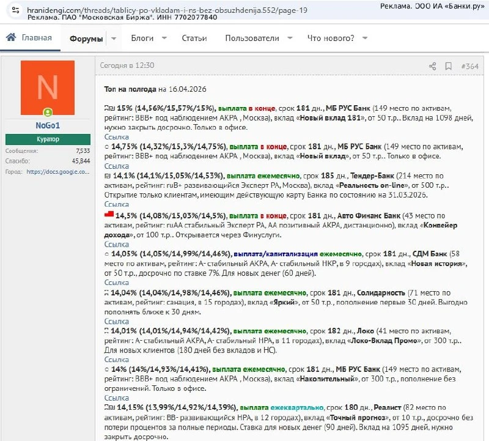Click the browser address bar URL

tap(167, 10)
